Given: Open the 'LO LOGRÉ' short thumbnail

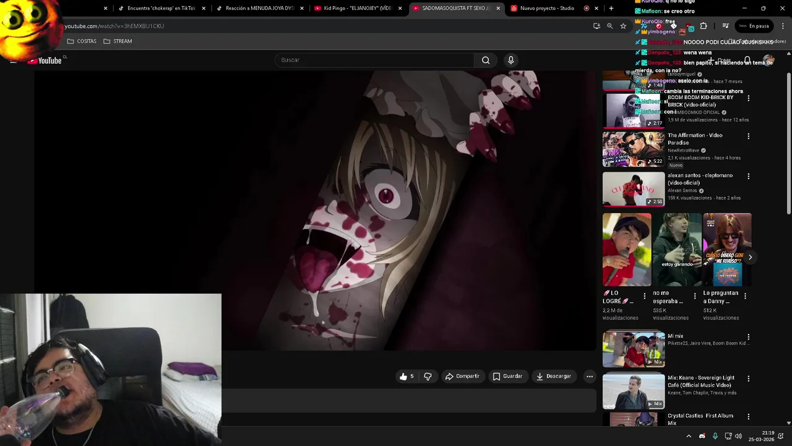Looking at the screenshot, I should pos(627,250).
